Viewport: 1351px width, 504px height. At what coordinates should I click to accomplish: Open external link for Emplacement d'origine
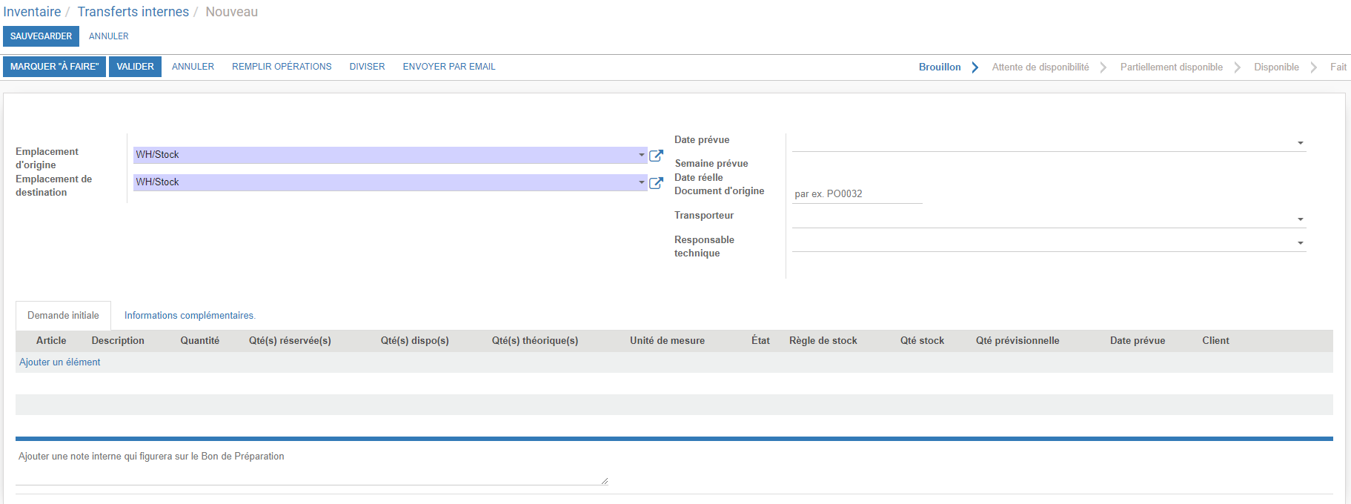[x=656, y=156]
